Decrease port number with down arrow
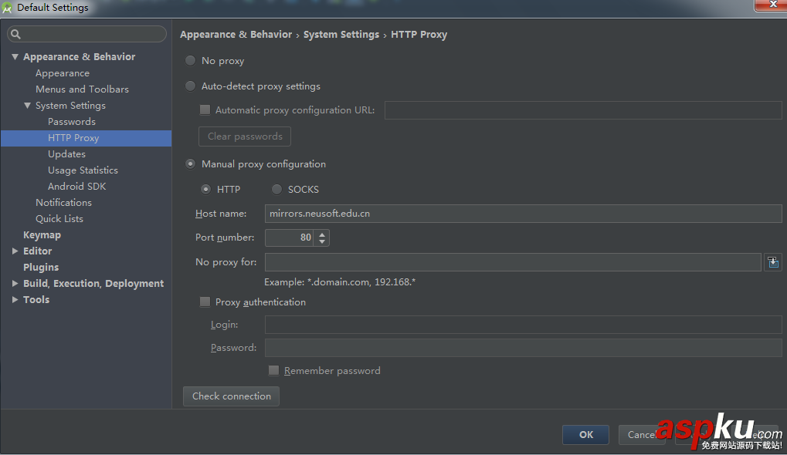 click(x=322, y=242)
